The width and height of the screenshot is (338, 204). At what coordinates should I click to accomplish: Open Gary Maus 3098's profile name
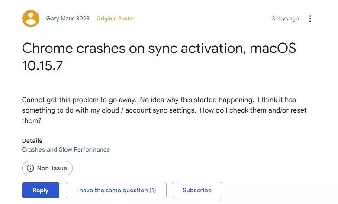[x=68, y=19]
